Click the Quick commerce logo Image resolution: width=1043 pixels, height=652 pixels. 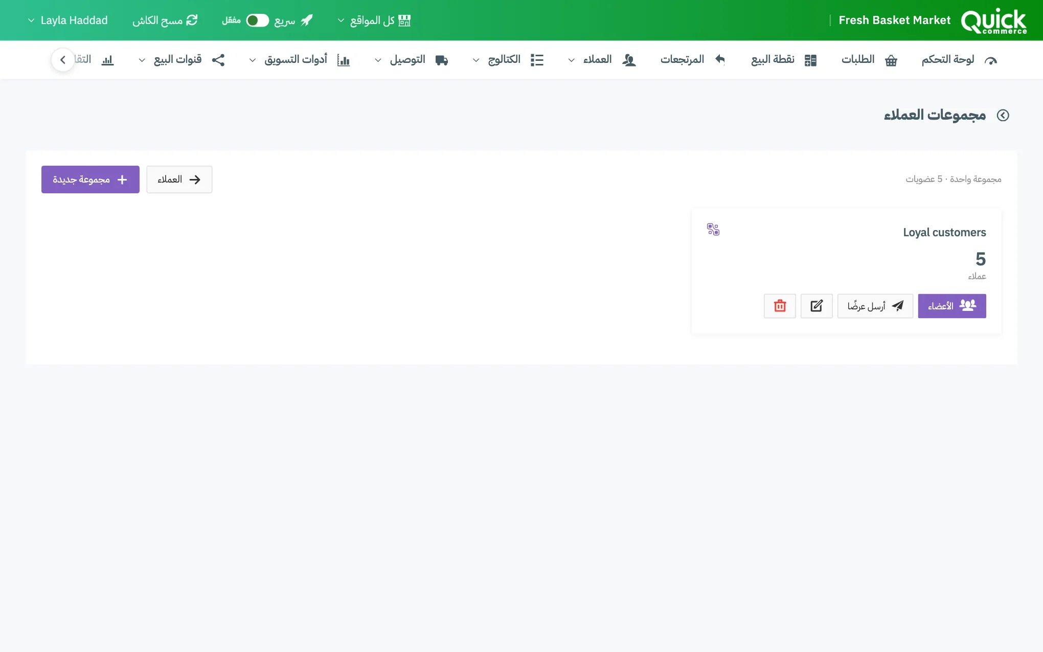click(993, 21)
